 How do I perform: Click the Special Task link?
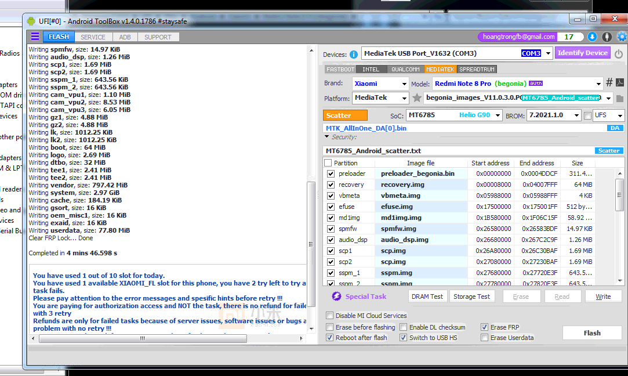(x=366, y=297)
